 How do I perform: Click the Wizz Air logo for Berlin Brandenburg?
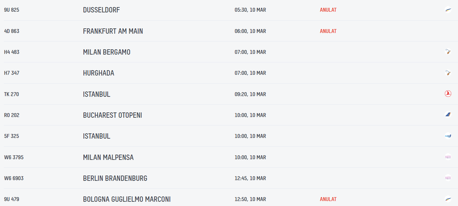[448, 178]
